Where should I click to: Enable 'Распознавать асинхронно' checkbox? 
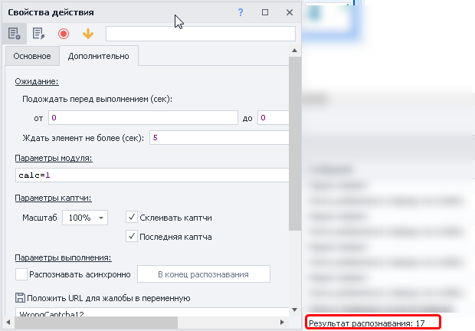point(21,274)
